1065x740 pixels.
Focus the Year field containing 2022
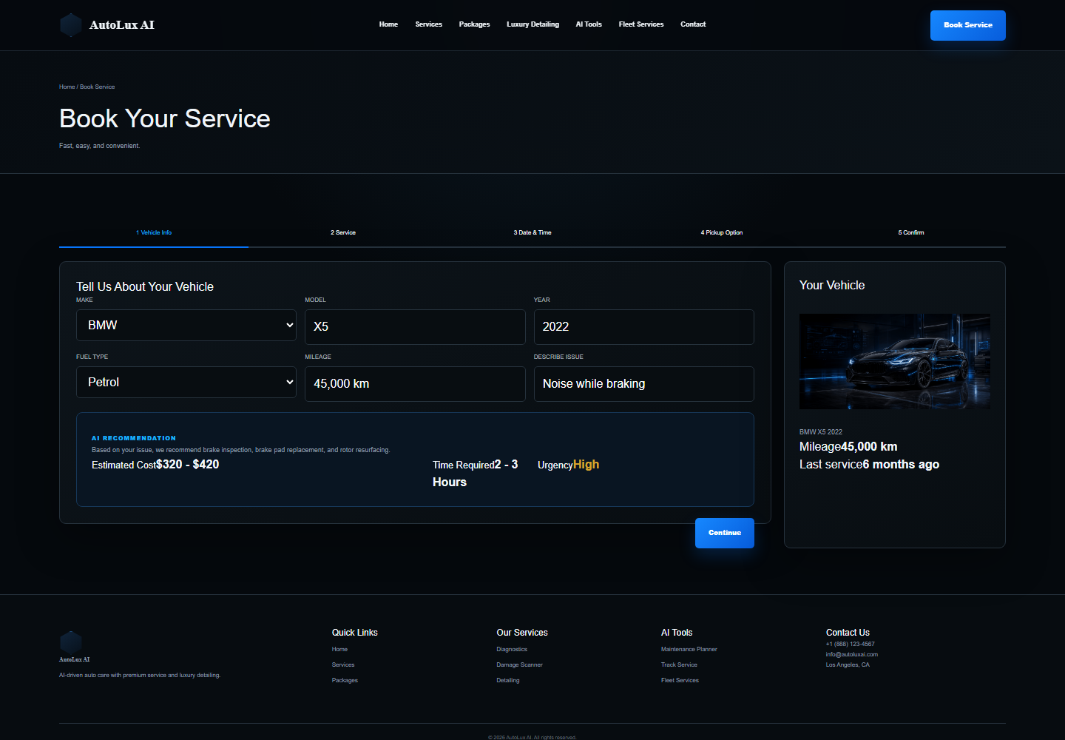[x=644, y=327]
